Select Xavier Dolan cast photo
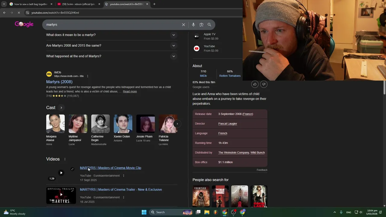This screenshot has width=386, height=217. (123, 124)
